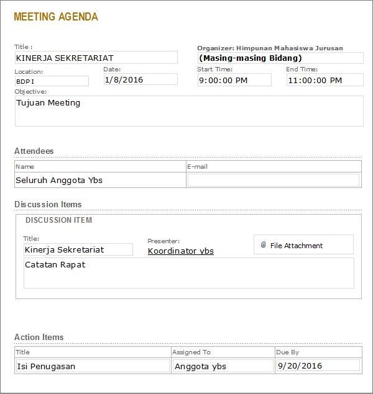Click the paperclip File Attachment icon
The image size is (373, 394).
[x=263, y=244]
